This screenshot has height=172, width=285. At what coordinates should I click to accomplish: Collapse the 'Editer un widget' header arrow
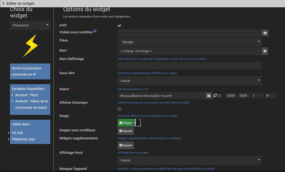tap(3, 3)
